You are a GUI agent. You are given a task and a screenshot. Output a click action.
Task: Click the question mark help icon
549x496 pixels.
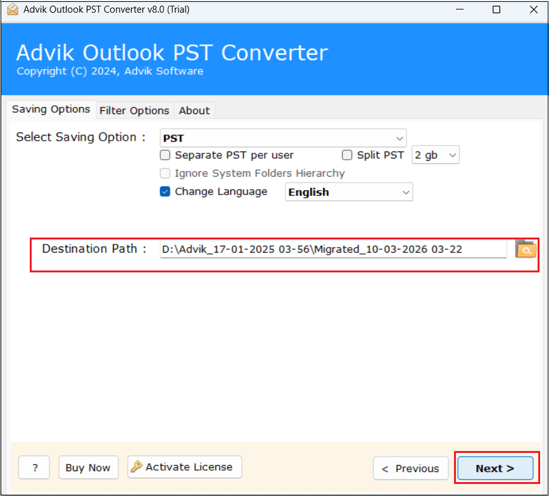pyautogui.click(x=34, y=467)
